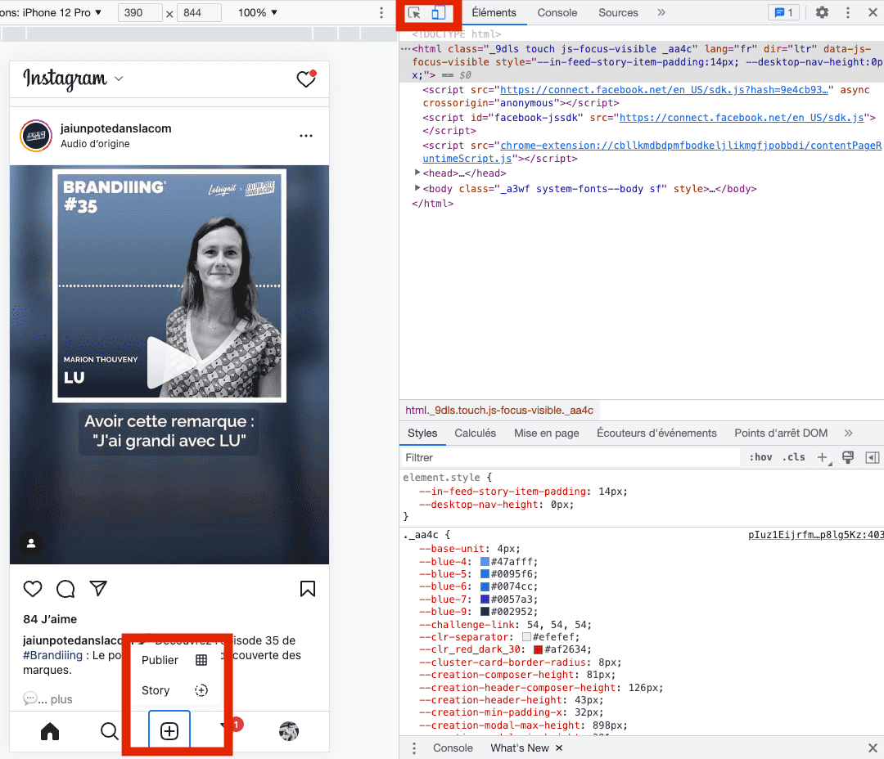Open the 100% zoom dropdown
Viewport: 884px width, 759px height.
point(258,12)
